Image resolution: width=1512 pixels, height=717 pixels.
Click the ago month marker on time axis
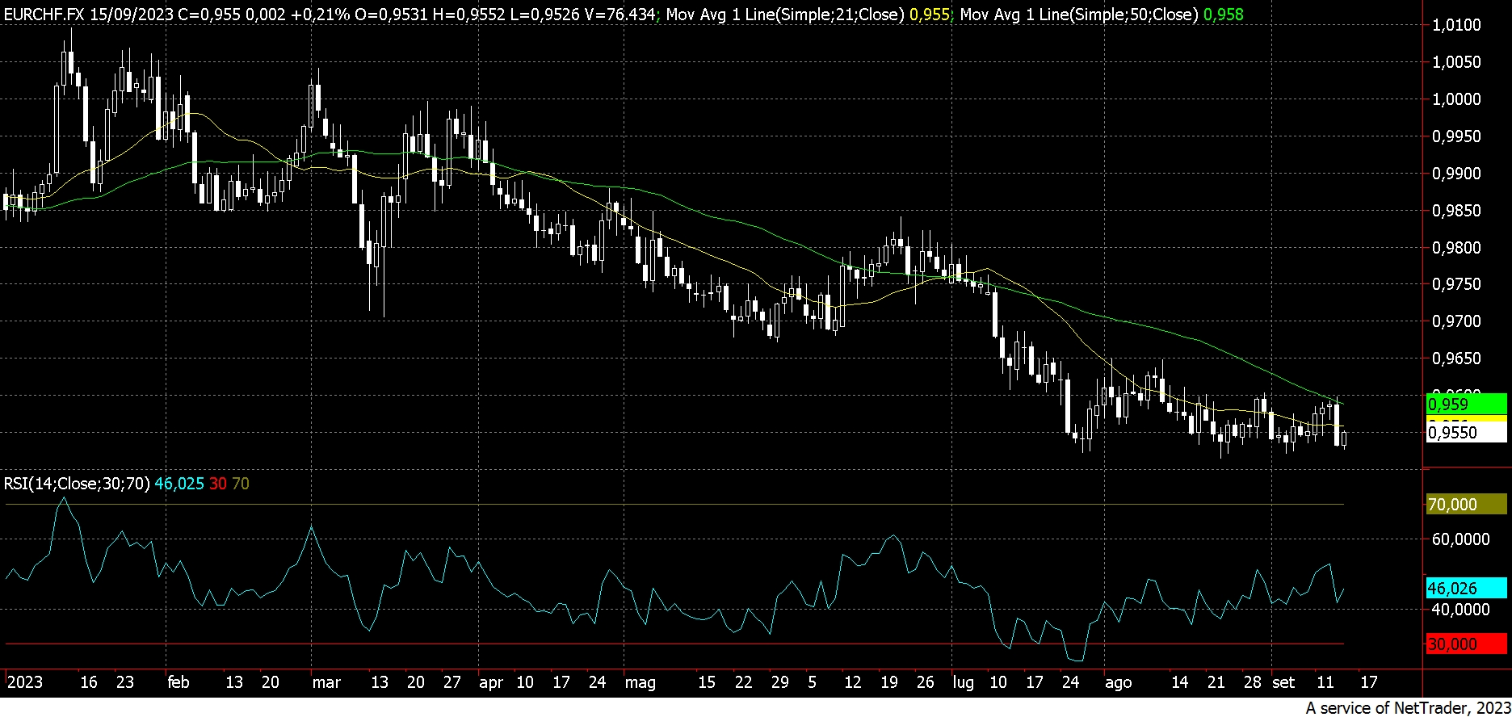(1119, 682)
